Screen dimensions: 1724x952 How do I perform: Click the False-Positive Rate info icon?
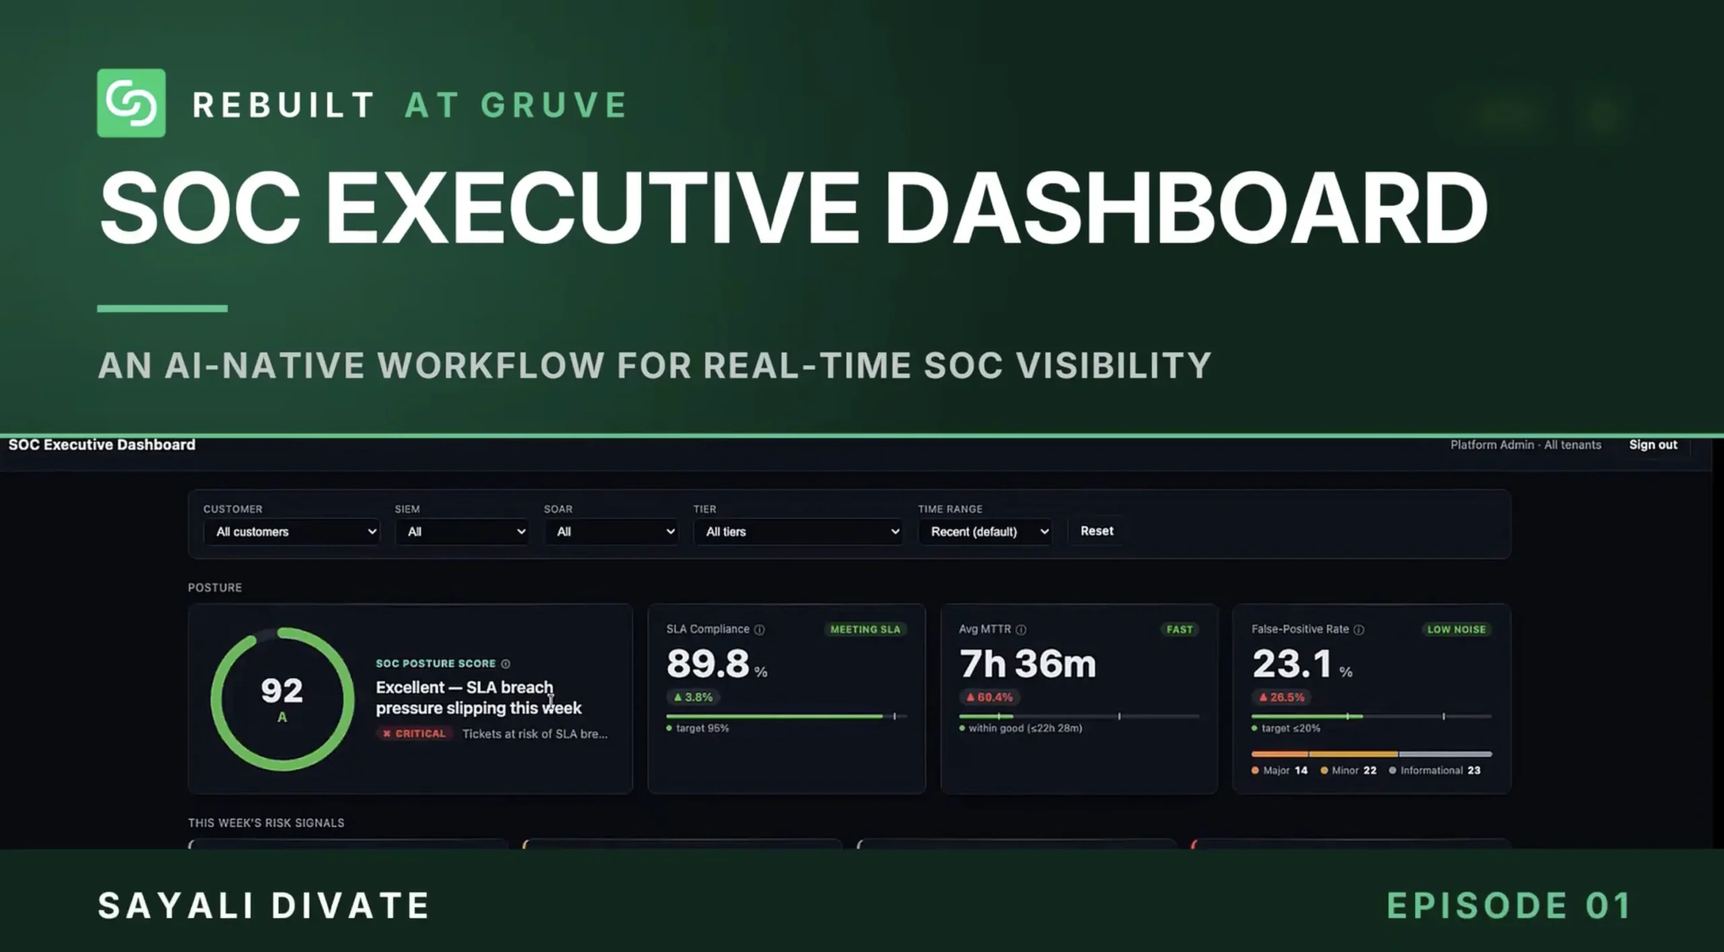pos(1359,630)
